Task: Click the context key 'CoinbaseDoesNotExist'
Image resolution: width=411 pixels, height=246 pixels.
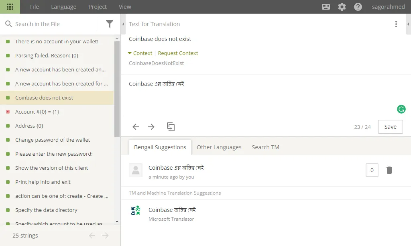Action: (156, 63)
